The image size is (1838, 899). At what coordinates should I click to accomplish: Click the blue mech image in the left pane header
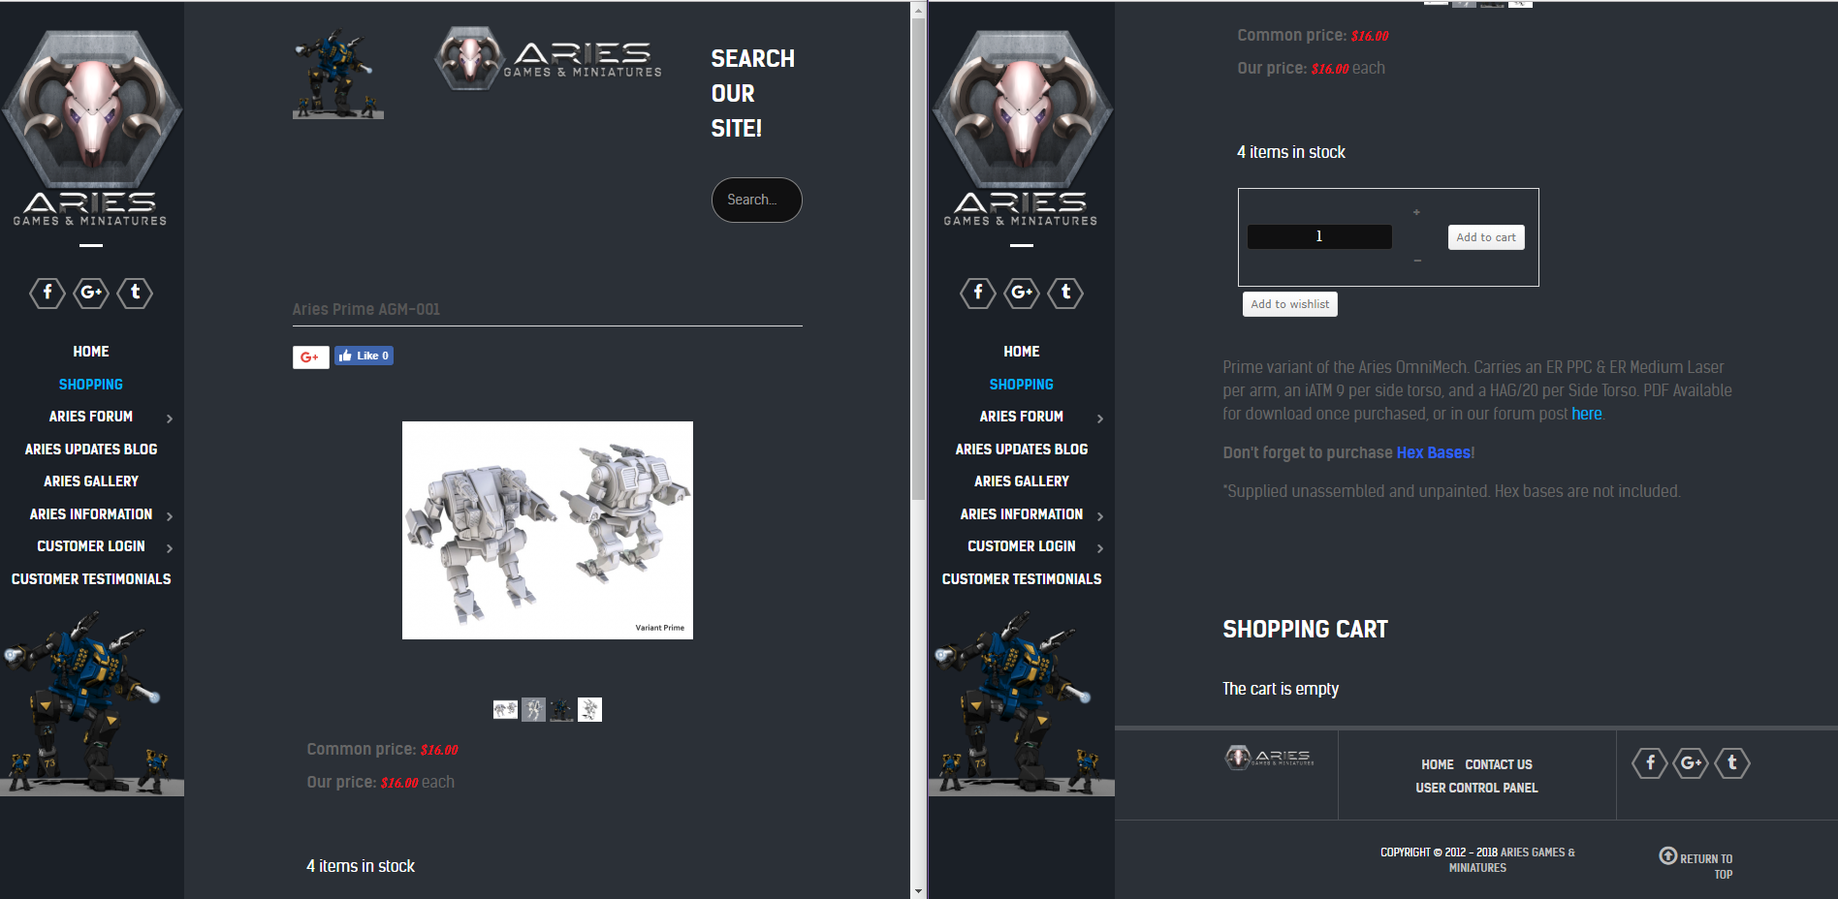click(x=338, y=74)
